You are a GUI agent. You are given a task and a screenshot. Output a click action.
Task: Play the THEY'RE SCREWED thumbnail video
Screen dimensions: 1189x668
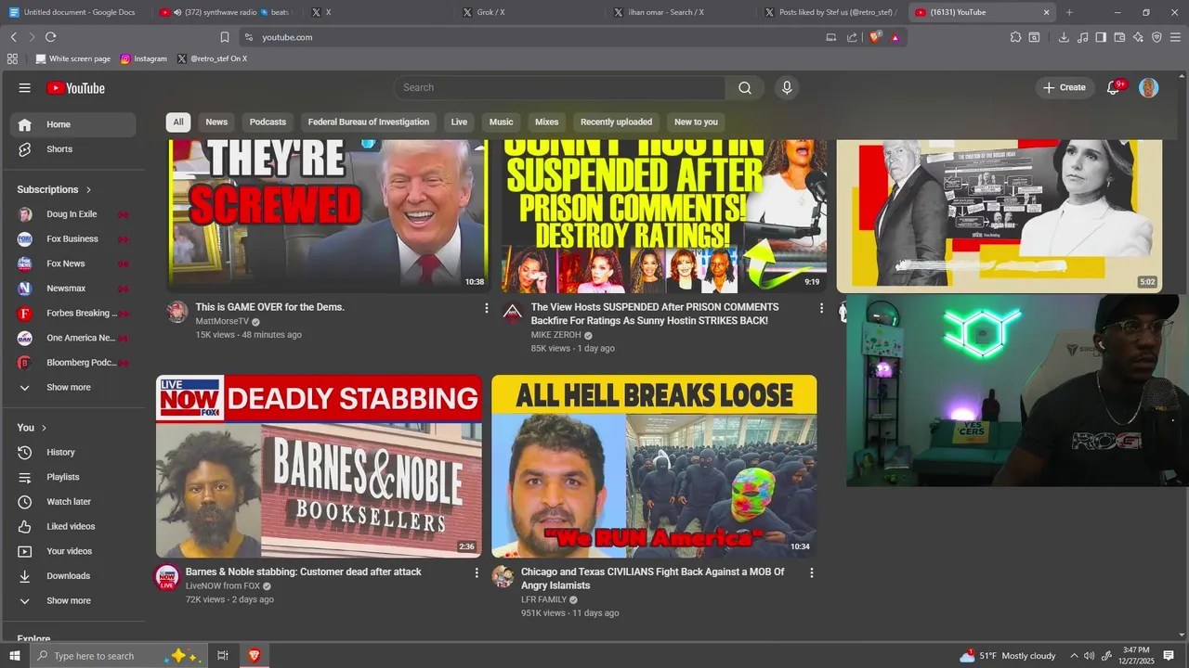[x=329, y=215]
